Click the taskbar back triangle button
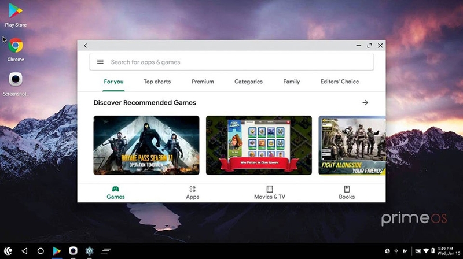 (x=24, y=251)
